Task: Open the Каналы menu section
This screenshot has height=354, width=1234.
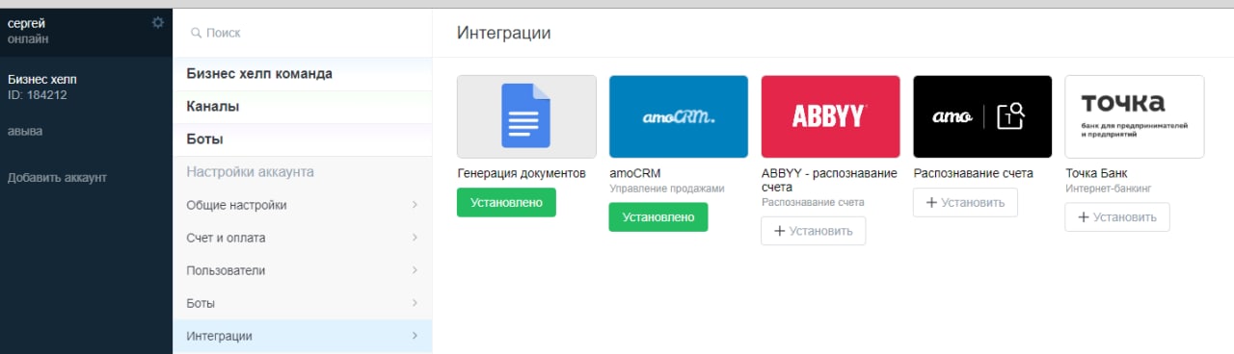Action: click(x=303, y=107)
